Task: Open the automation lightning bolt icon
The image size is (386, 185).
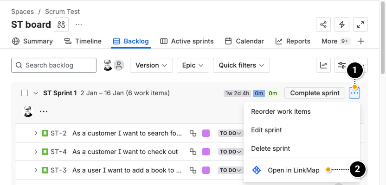Action: tap(342, 25)
